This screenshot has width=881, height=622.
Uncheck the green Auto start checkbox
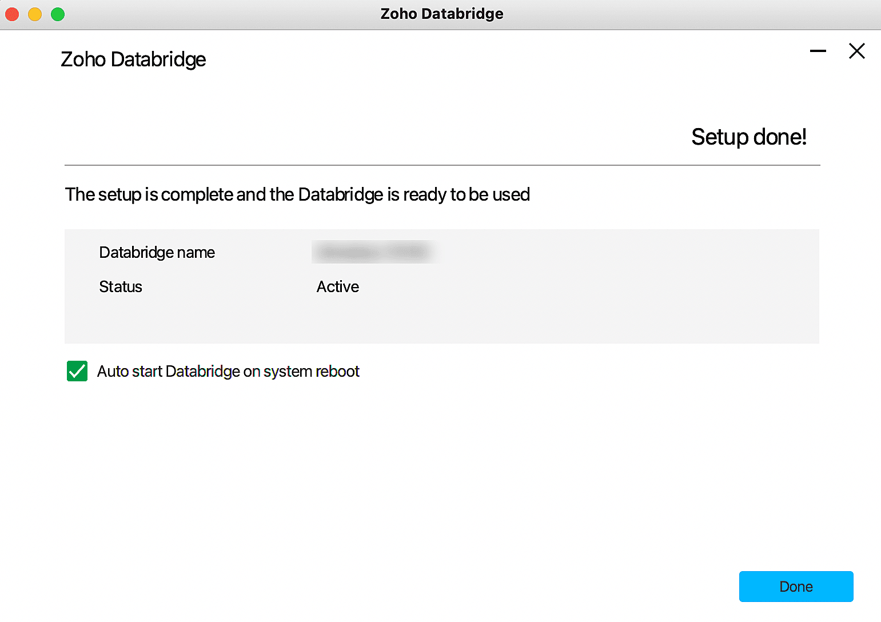77,371
